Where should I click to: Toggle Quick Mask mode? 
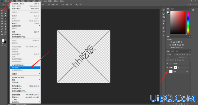point(2,46)
